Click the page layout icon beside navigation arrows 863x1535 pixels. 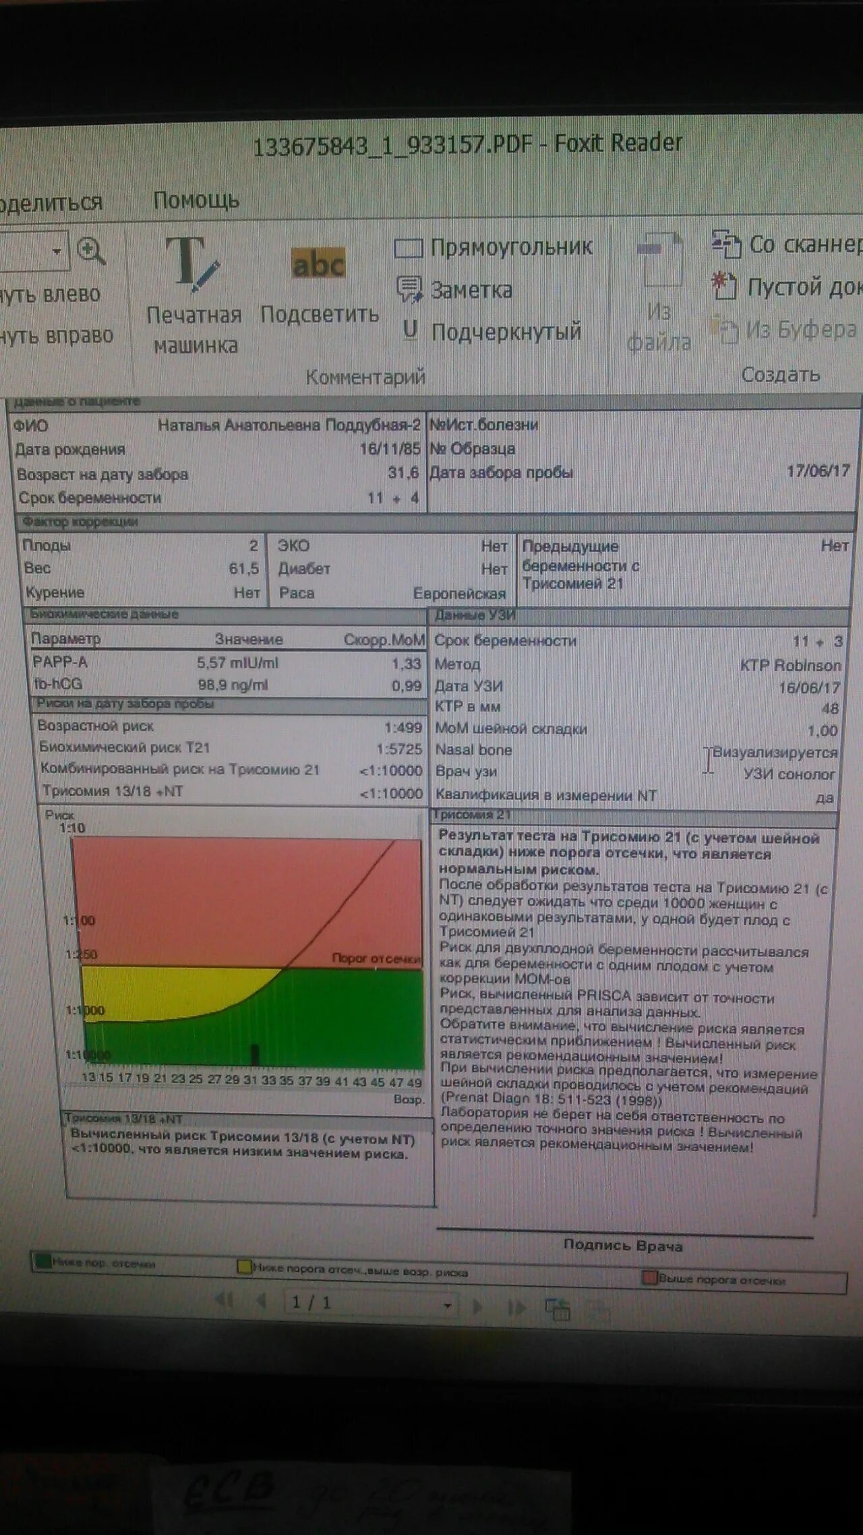point(557,1308)
